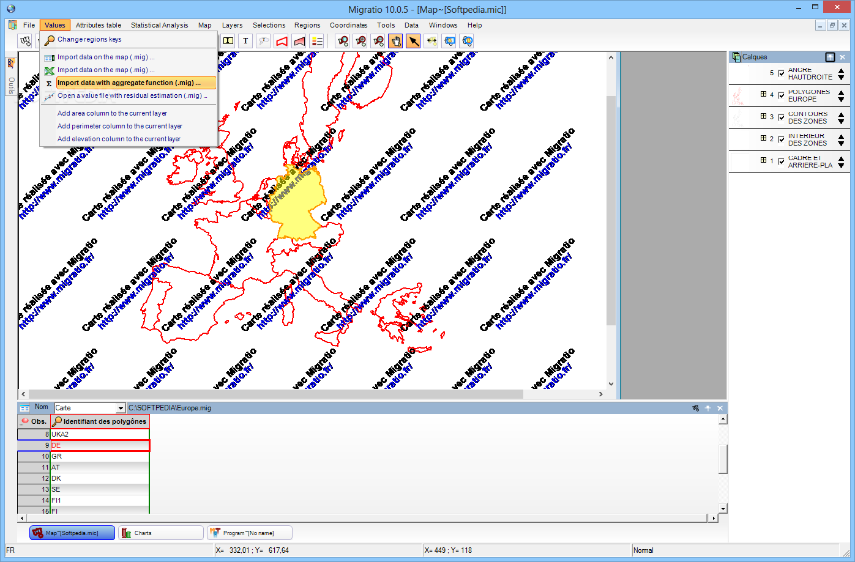
Task: Open the legend list toolbar icon
Action: pos(317,41)
